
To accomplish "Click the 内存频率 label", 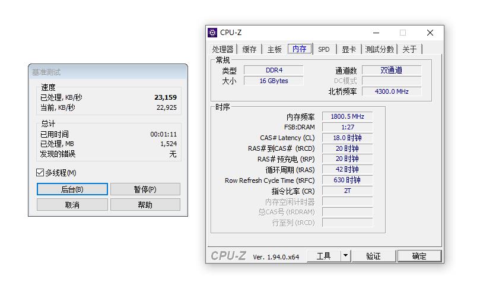I will (x=301, y=117).
